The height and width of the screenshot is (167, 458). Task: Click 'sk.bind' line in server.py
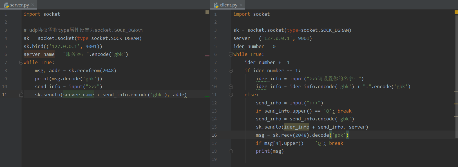(x=63, y=47)
